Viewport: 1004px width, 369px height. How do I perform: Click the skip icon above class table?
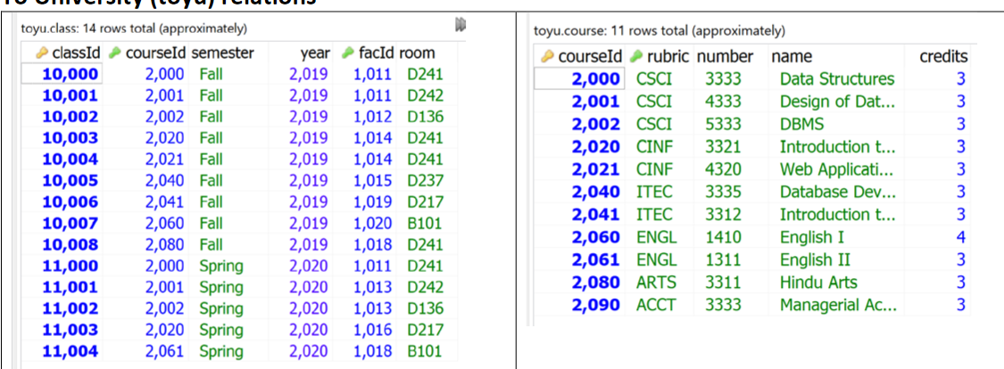(460, 25)
